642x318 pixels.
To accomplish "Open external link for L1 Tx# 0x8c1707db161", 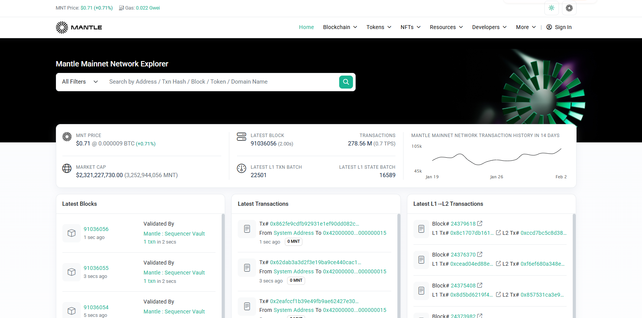I will click(x=498, y=232).
